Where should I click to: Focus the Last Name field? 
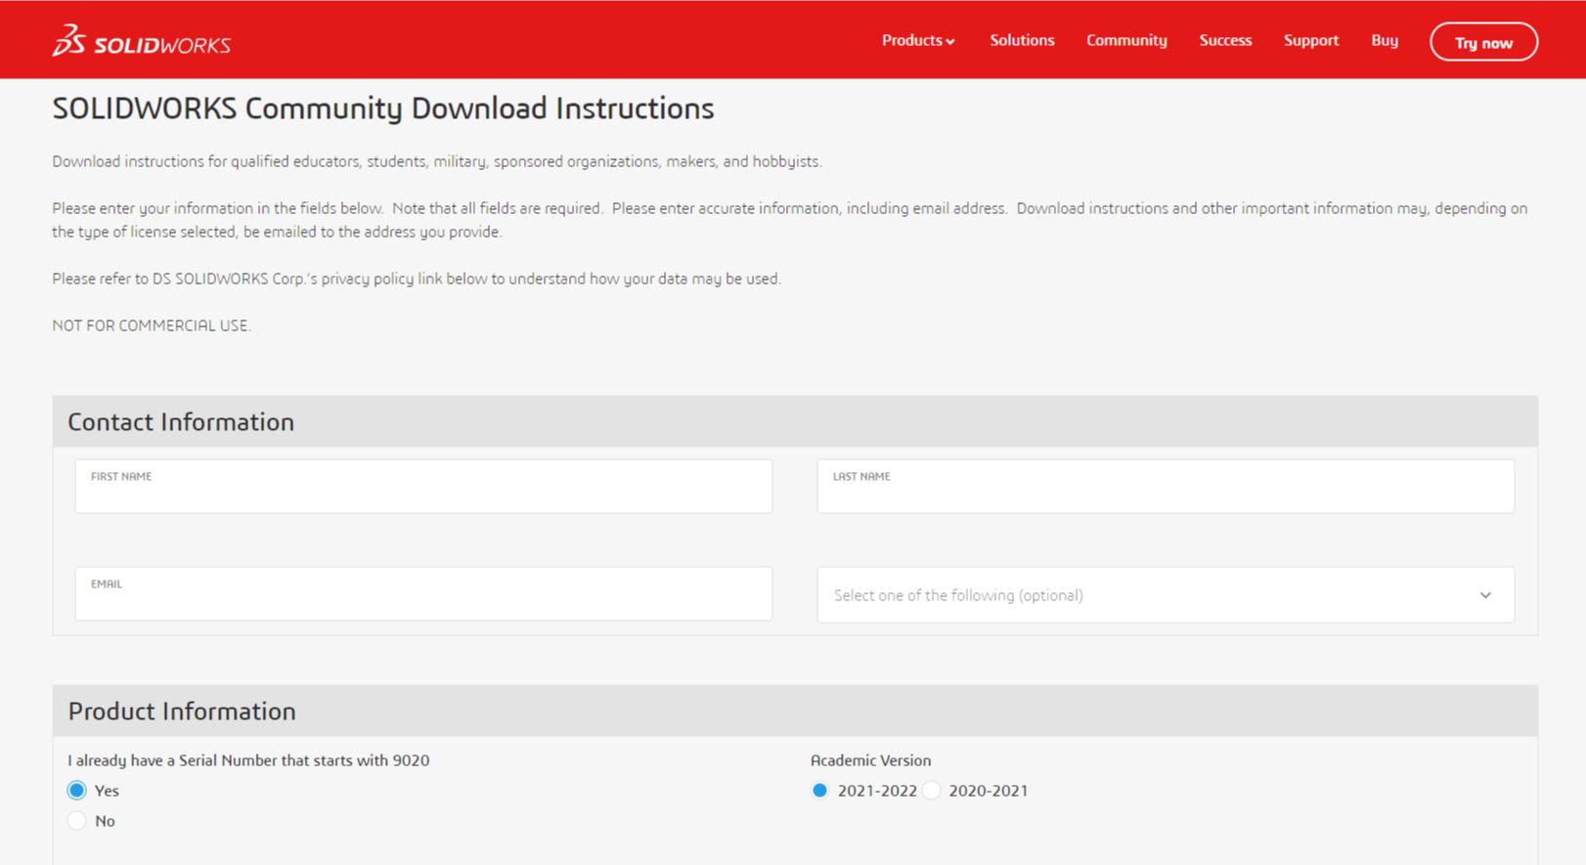tap(1166, 486)
